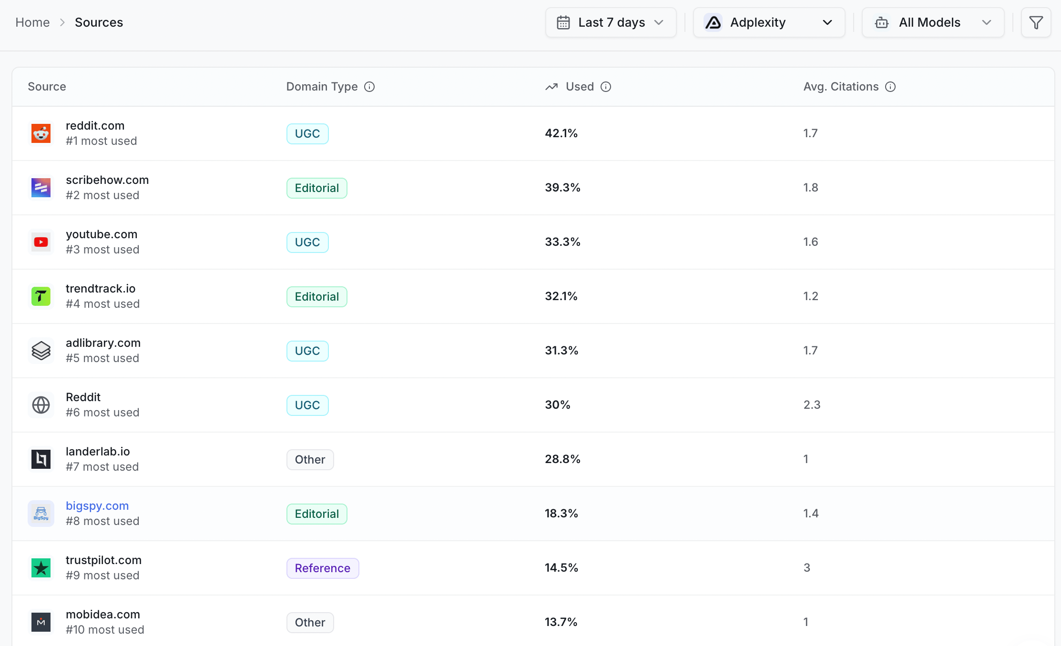
Task: Click Sources in the breadcrumb
Action: click(x=99, y=22)
